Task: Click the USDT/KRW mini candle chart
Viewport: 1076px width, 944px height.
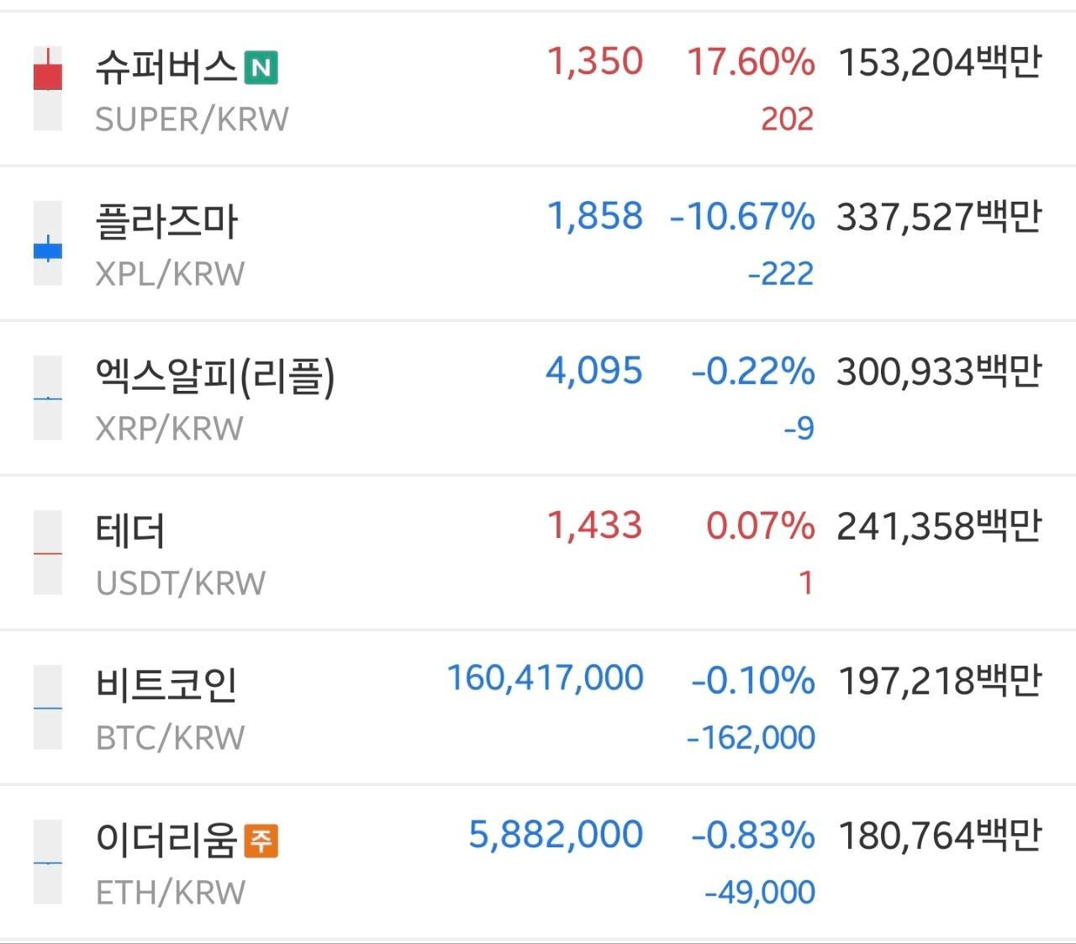Action: (48, 552)
